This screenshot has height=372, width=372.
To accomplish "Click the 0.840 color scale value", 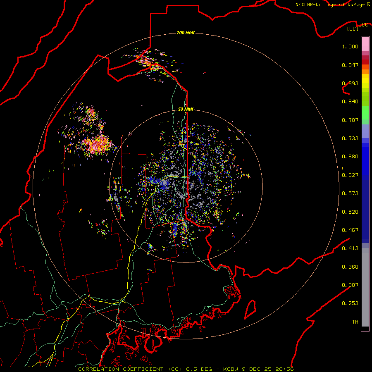I will pyautogui.click(x=350, y=102).
